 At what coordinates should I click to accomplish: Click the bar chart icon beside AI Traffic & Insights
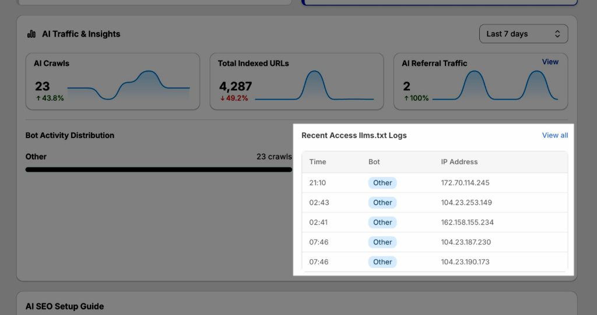point(31,34)
